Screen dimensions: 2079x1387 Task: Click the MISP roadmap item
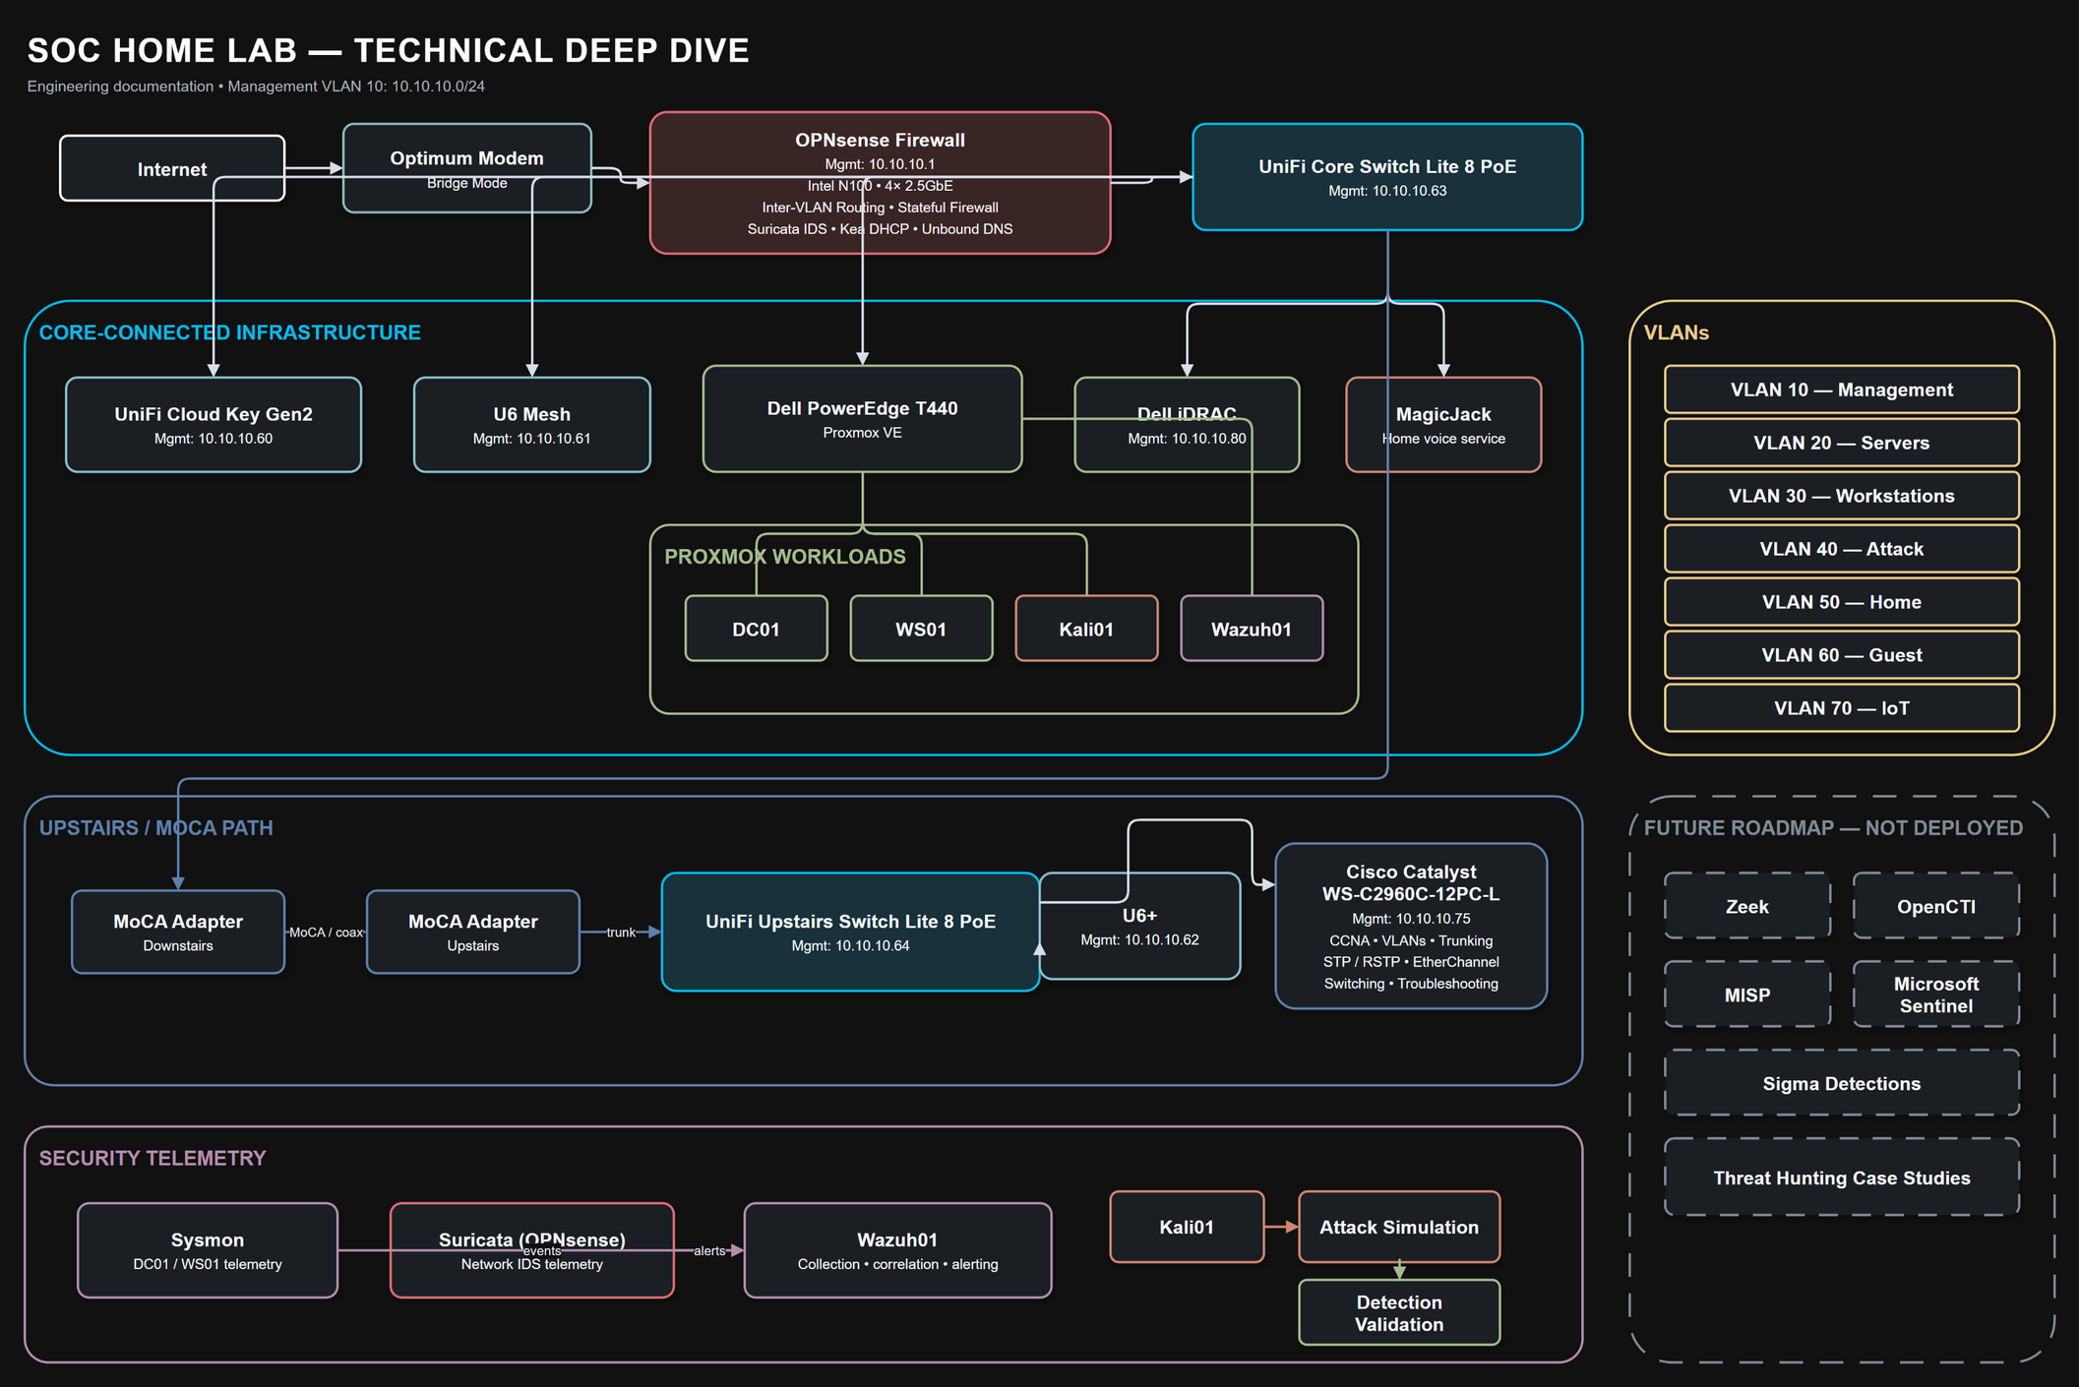1747,995
